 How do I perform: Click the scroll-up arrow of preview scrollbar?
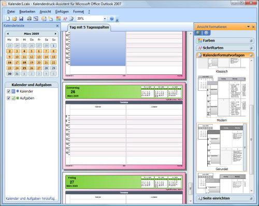(x=191, y=34)
